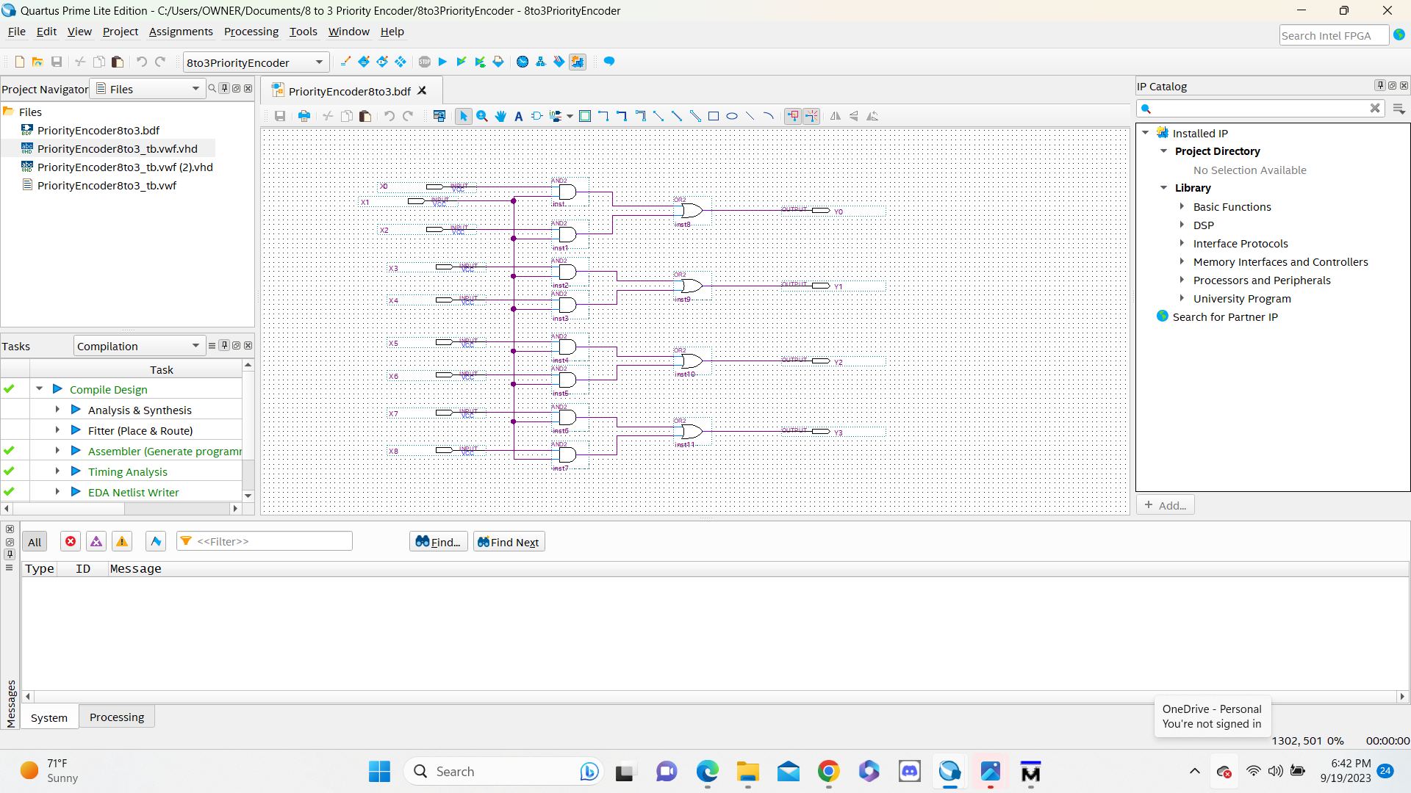Click the Start Compilation play icon
Screen dimensions: 1411x793
442,62
